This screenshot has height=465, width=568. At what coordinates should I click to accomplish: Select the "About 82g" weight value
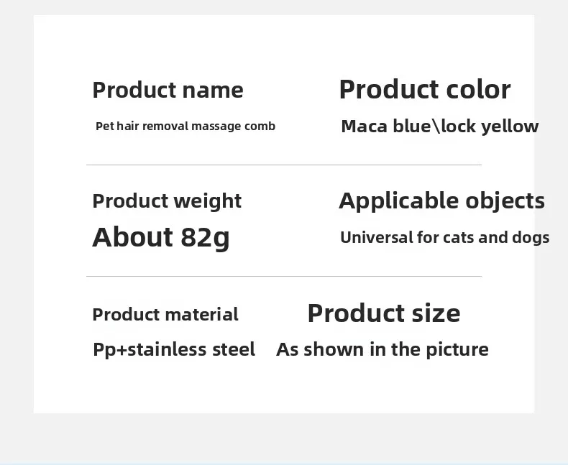click(x=160, y=237)
